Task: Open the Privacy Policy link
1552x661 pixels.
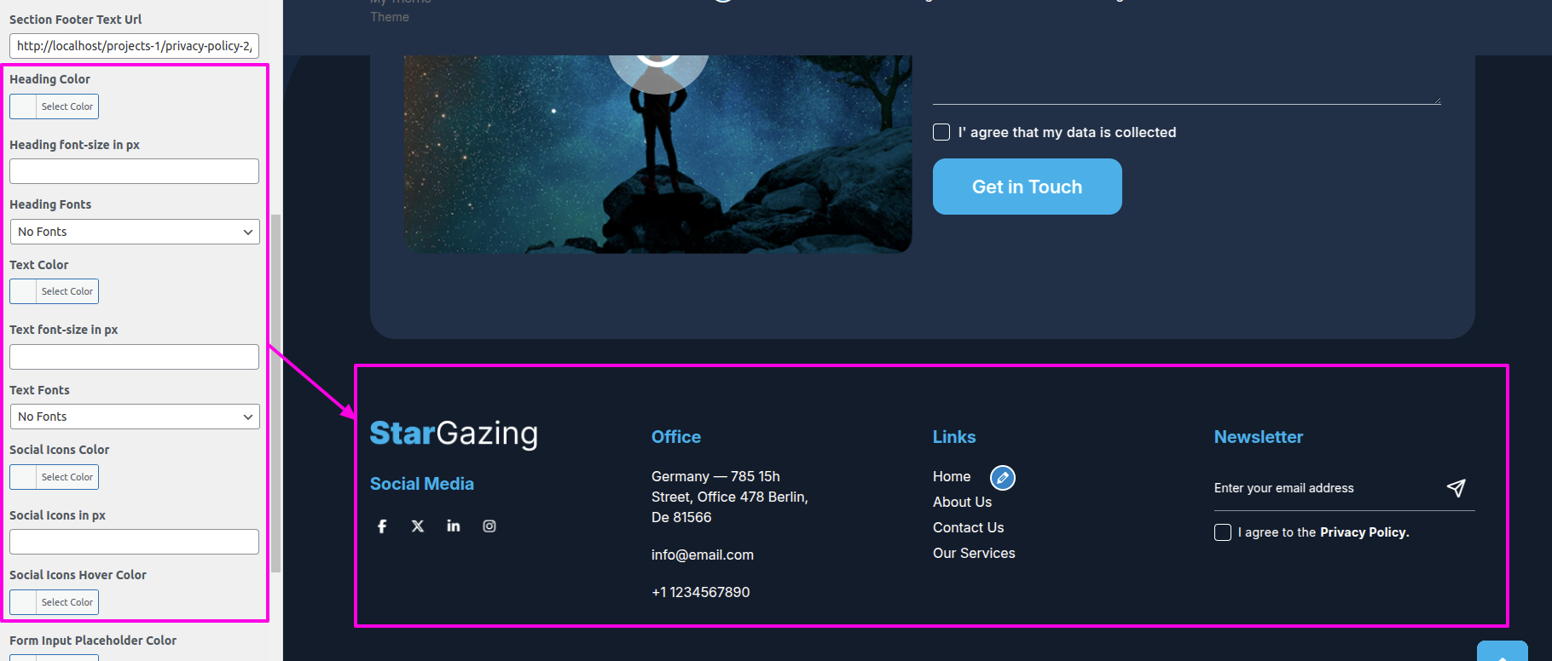Action: point(1364,532)
